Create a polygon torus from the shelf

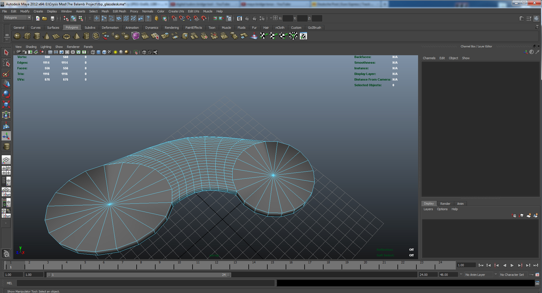[x=66, y=36]
